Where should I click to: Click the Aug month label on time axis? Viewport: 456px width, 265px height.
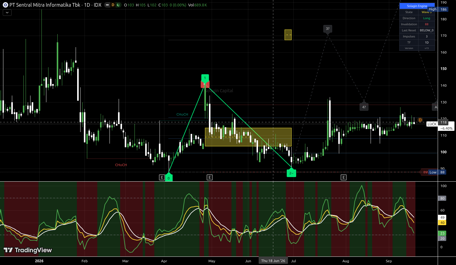point(346,261)
